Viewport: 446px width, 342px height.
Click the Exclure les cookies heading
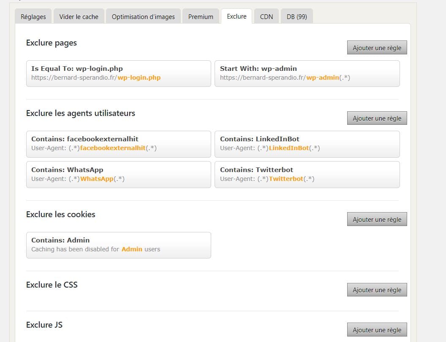(60, 214)
